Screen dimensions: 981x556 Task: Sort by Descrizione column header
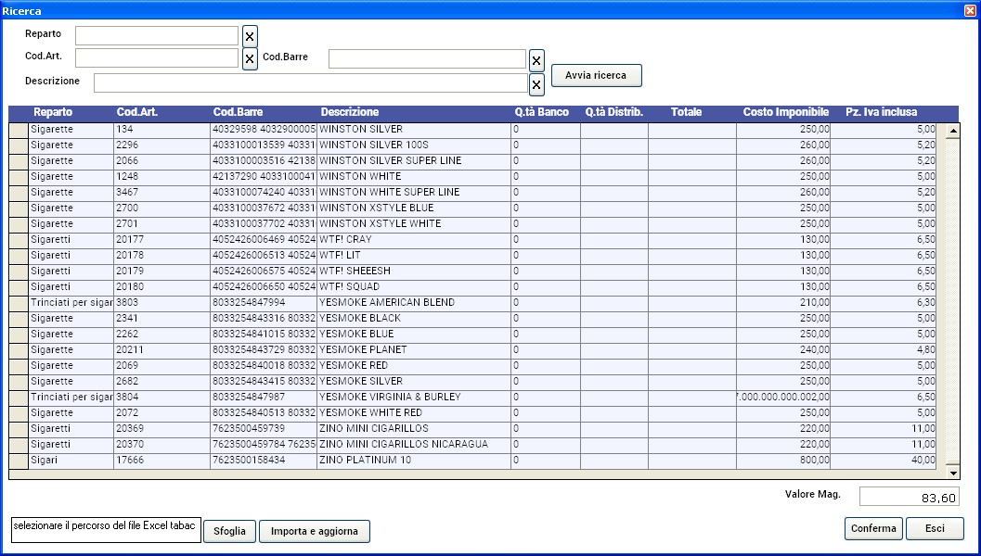point(350,113)
